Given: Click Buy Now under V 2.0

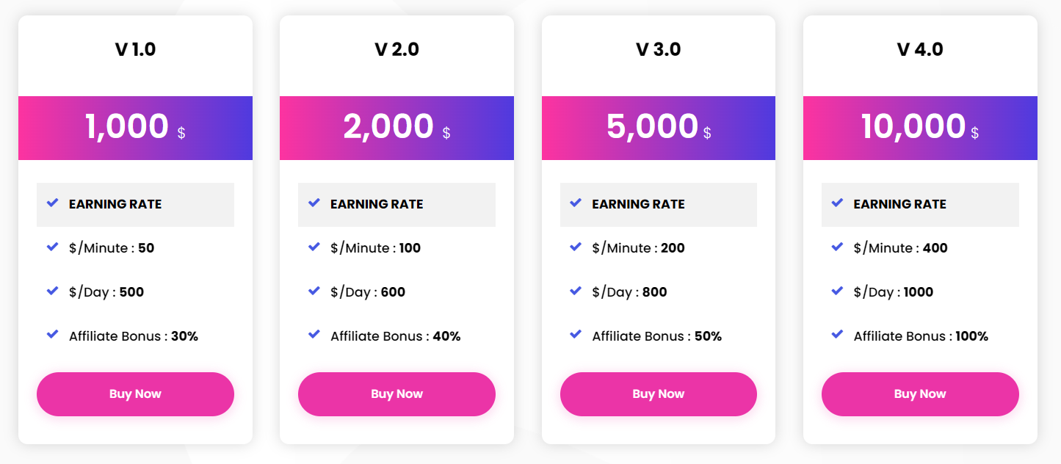Looking at the screenshot, I should click(396, 394).
